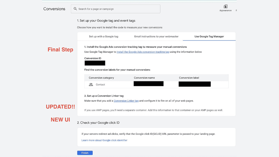Click the 'Search for a page or campaign' field
The width and height of the screenshot is (279, 157).
tap(115, 9)
